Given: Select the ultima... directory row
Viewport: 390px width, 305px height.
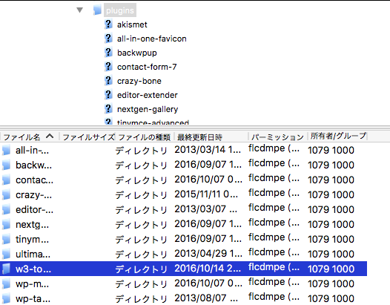Looking at the screenshot, I should click(x=183, y=254).
